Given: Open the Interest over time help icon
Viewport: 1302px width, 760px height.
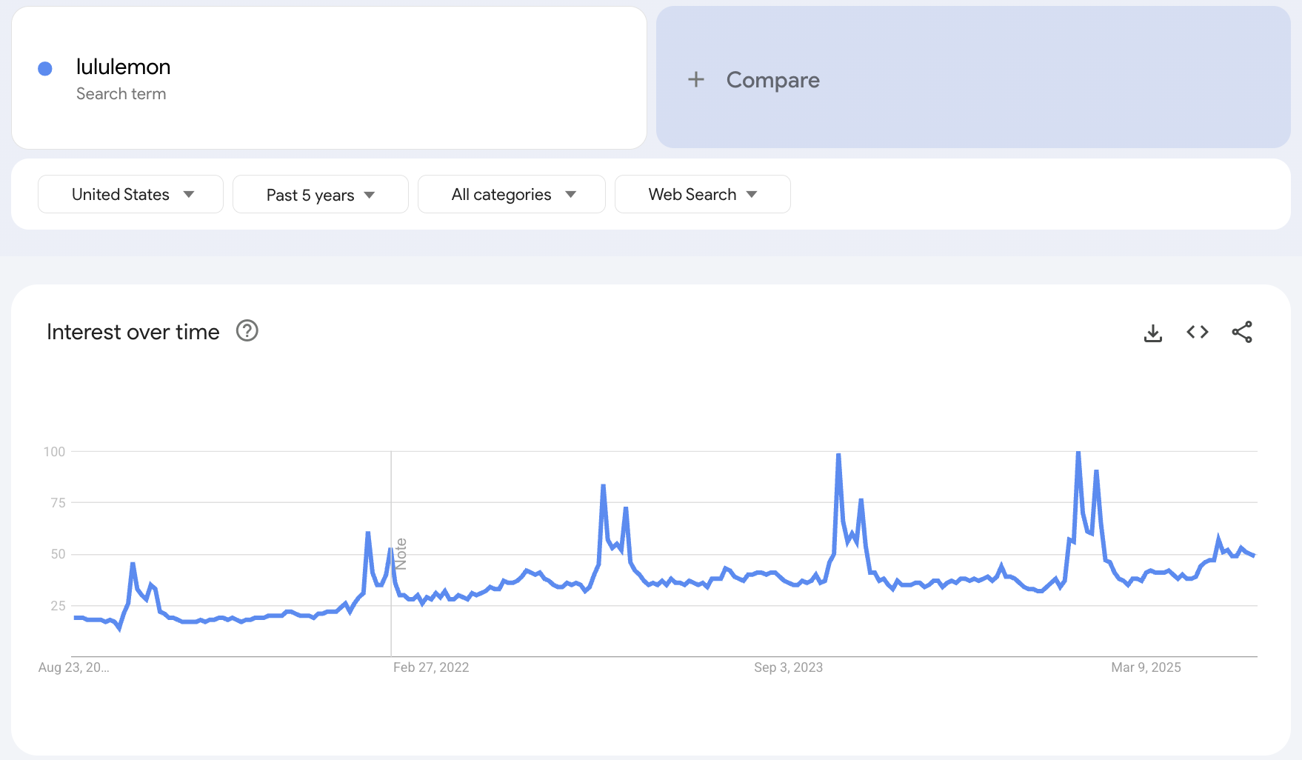Looking at the screenshot, I should pyautogui.click(x=247, y=331).
